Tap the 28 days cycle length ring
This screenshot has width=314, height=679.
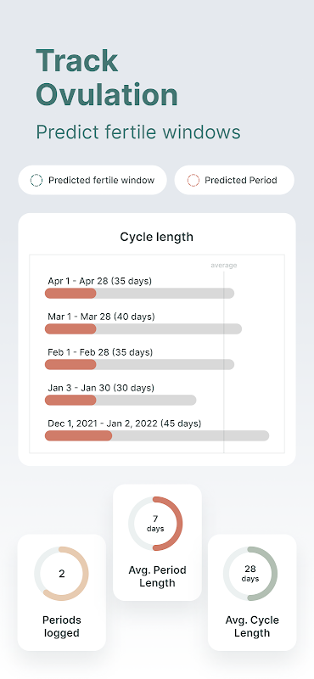pyautogui.click(x=250, y=574)
